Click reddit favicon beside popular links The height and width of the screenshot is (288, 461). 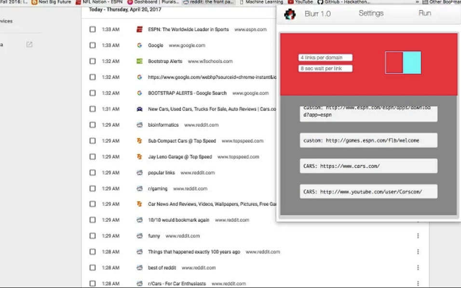(139, 172)
